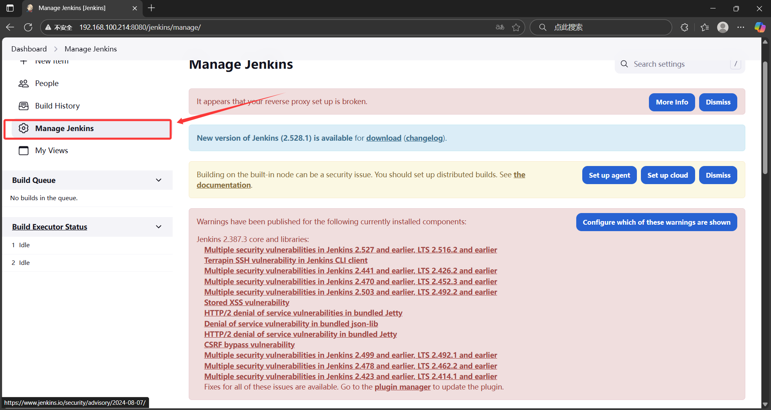771x410 pixels.
Task: Open Terrapin SSH vulnerability advisory link
Action: [286, 260]
